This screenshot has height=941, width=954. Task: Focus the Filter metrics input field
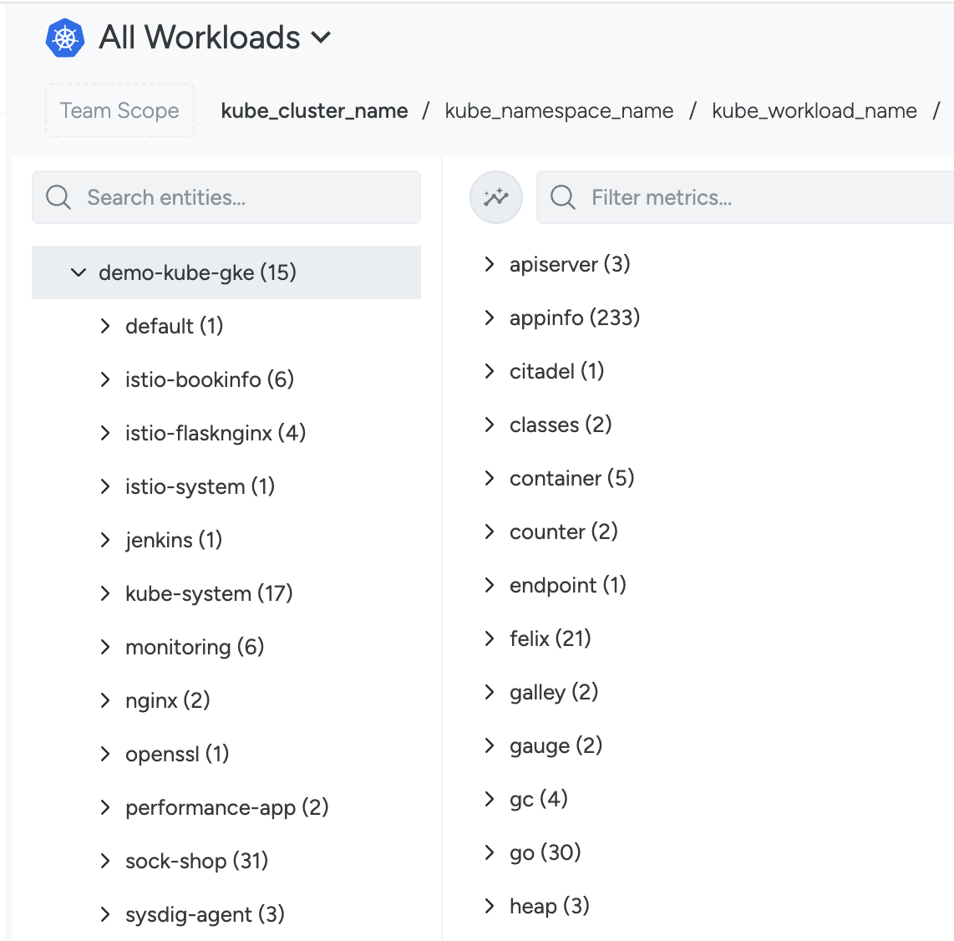click(745, 197)
